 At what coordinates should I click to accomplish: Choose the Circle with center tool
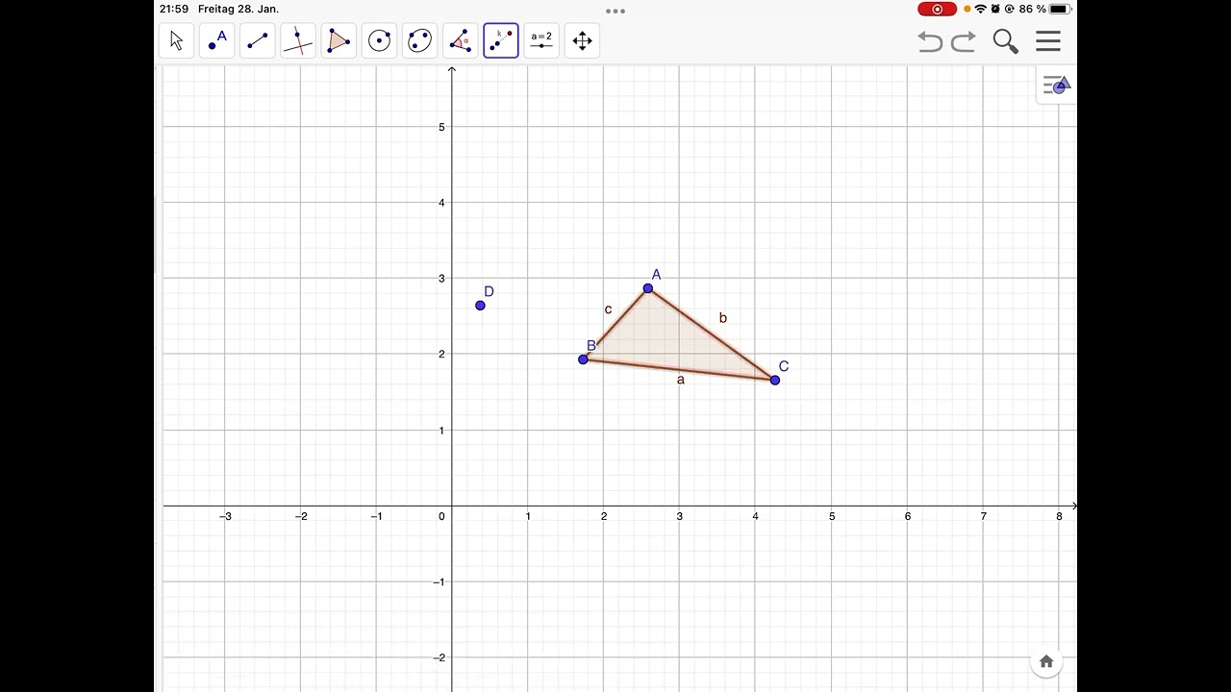coord(380,40)
